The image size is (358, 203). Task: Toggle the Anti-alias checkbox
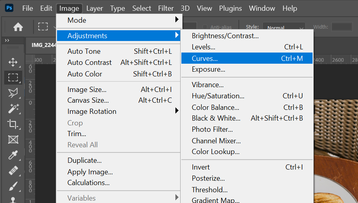(206, 27)
